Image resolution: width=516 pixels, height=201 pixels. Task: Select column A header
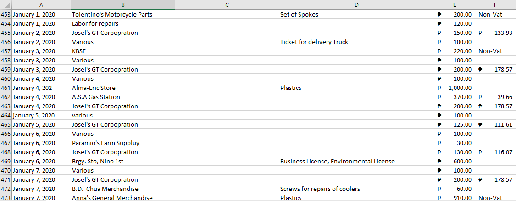41,5
